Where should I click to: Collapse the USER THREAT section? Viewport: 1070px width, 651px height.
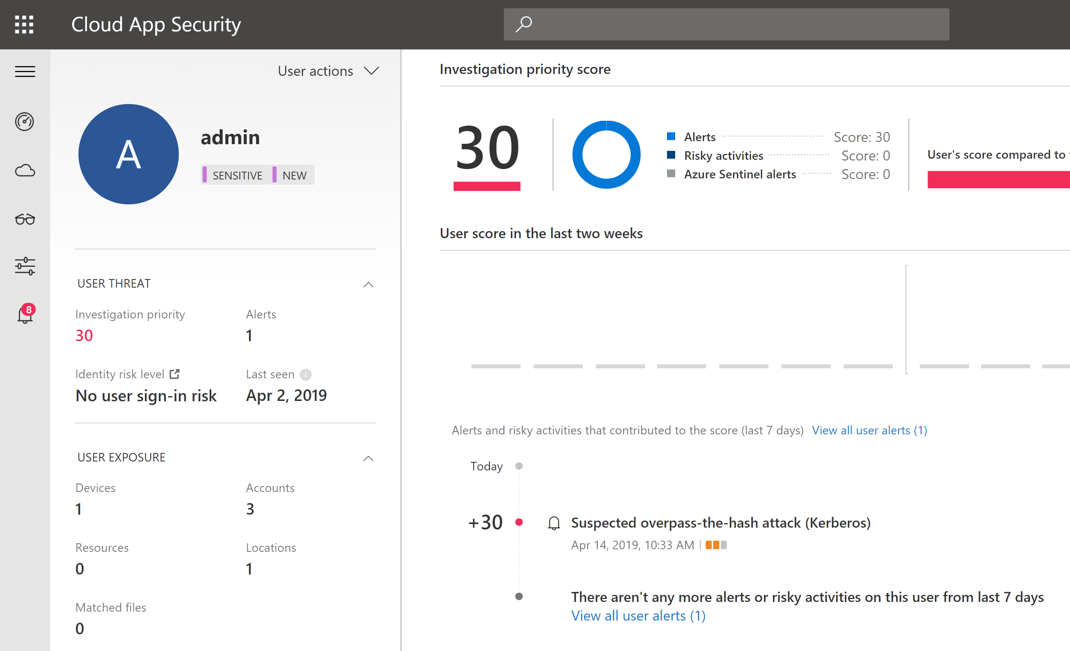click(368, 285)
